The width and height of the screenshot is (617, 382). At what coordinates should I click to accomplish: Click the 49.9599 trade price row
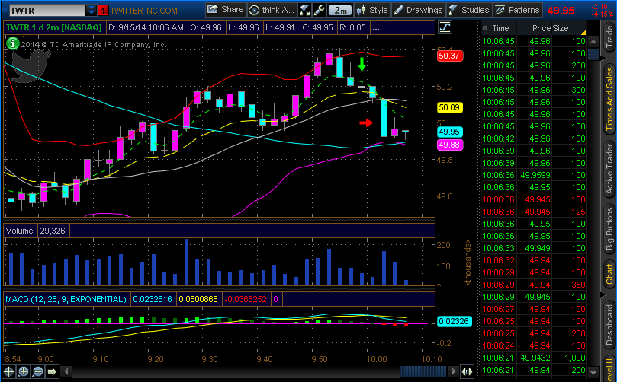pyautogui.click(x=534, y=175)
